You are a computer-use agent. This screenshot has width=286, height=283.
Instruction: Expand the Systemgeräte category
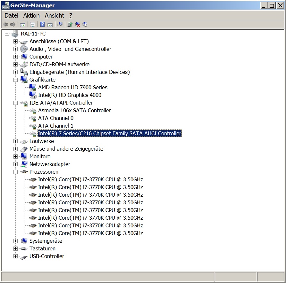16,241
